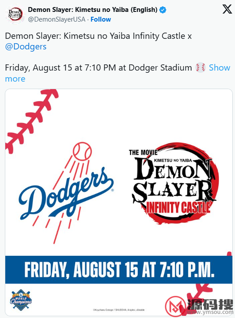Click the red baseball above the Dodgers logo
Image resolution: width=235 pixels, height=318 pixels.
(82, 151)
